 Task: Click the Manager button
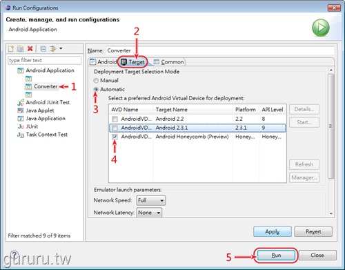(304, 177)
